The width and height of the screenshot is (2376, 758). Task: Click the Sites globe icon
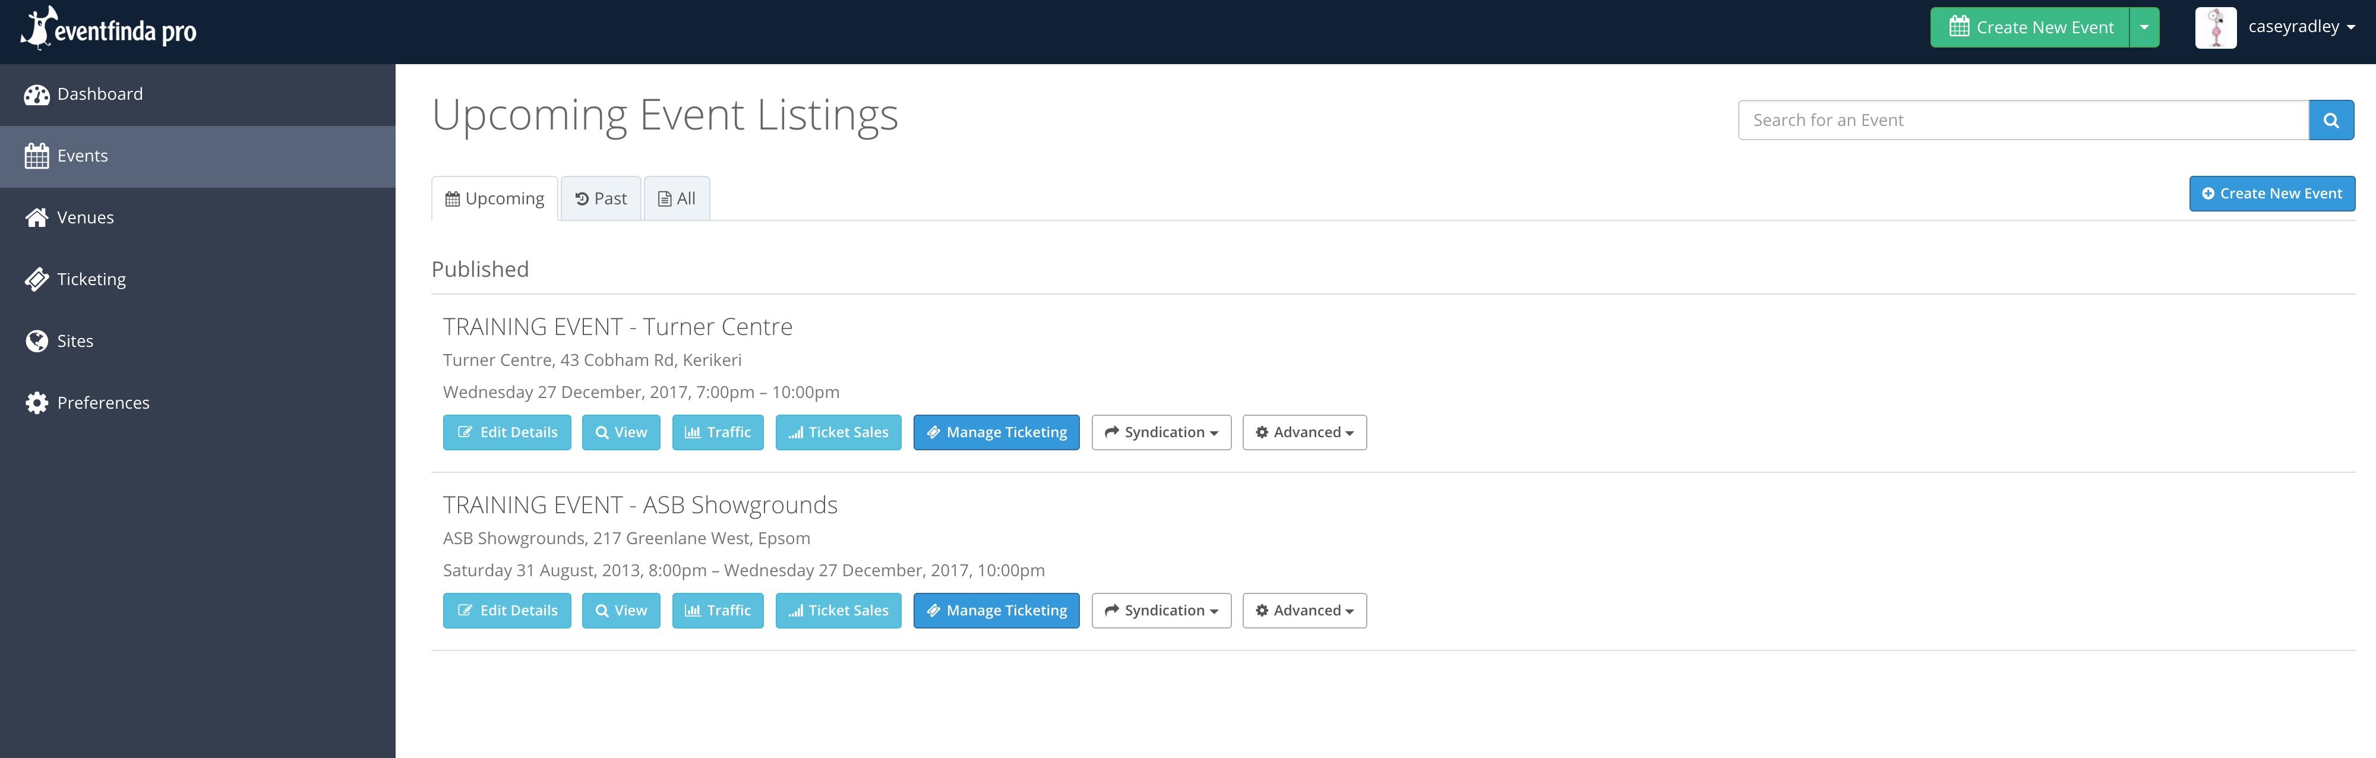pos(37,341)
